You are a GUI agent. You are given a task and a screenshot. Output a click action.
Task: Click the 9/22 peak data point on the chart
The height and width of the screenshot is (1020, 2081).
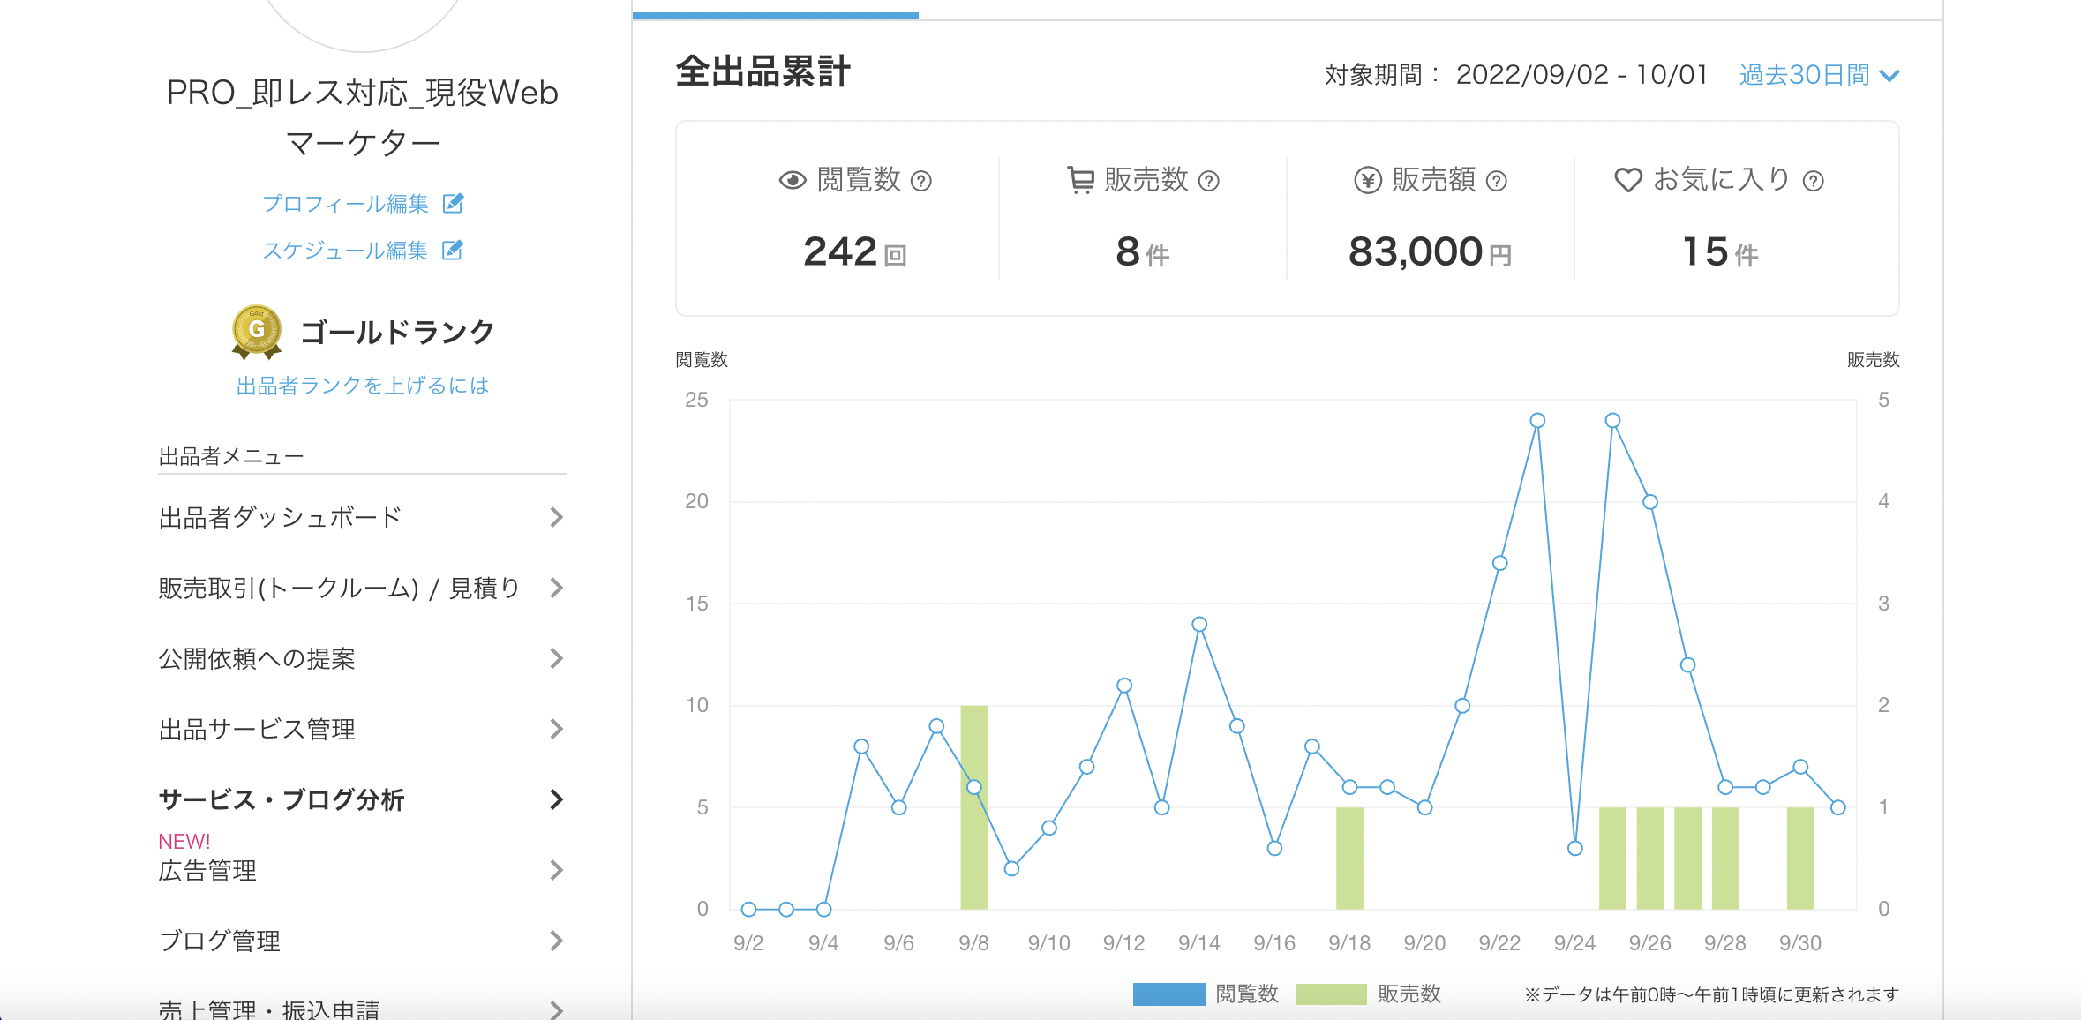point(1537,421)
